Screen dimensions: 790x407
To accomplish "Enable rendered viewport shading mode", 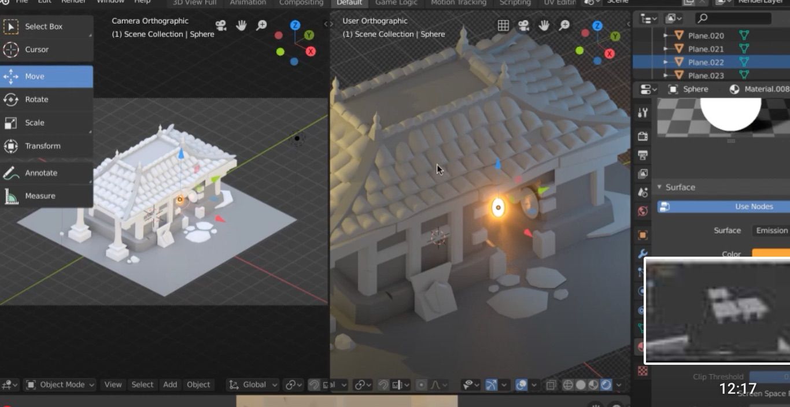I will [x=606, y=384].
